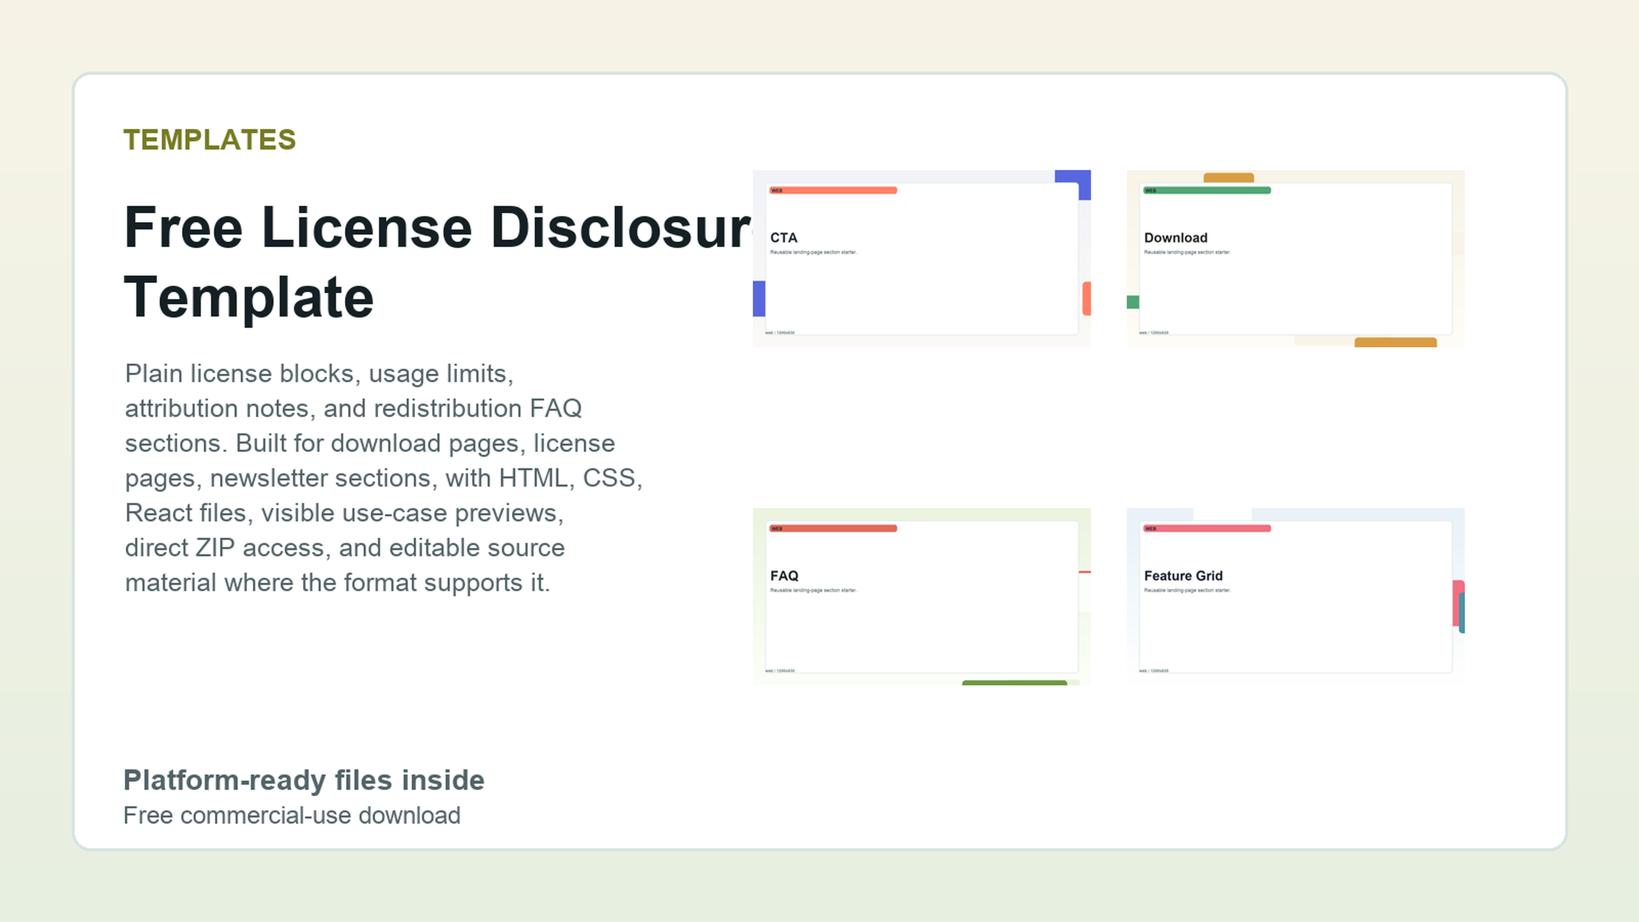Click the TEMPLATES category label
The width and height of the screenshot is (1639, 922).
(209, 140)
